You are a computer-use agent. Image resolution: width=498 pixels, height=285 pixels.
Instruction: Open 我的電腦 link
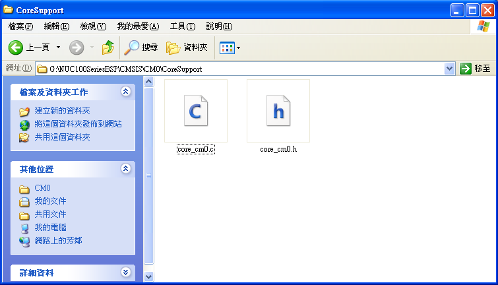click(50, 228)
